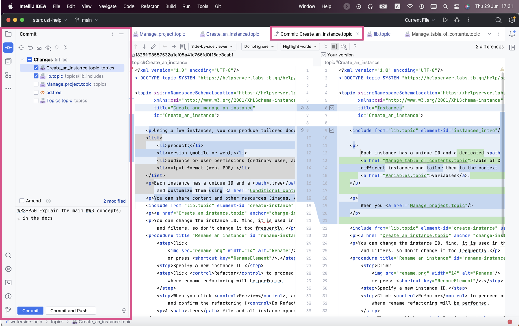Open the Git tool window icon

[x=8, y=310]
